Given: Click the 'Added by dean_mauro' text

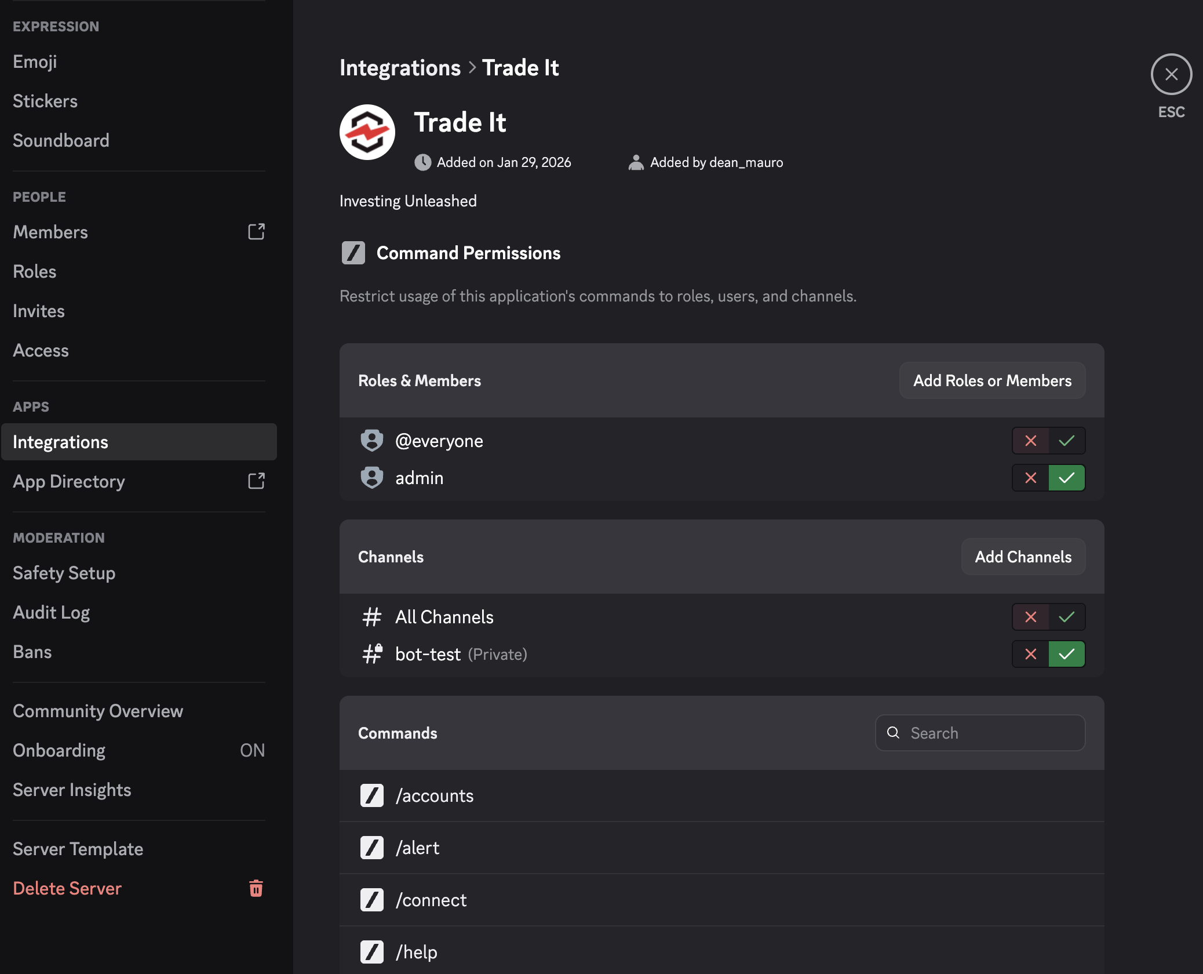Looking at the screenshot, I should coord(716,162).
